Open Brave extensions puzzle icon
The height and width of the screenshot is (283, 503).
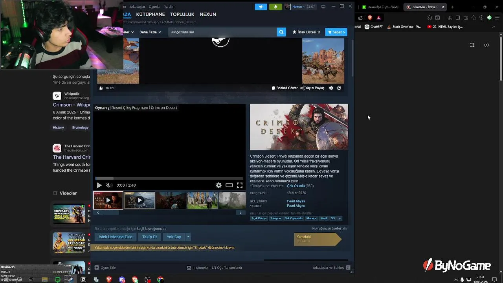click(430, 18)
